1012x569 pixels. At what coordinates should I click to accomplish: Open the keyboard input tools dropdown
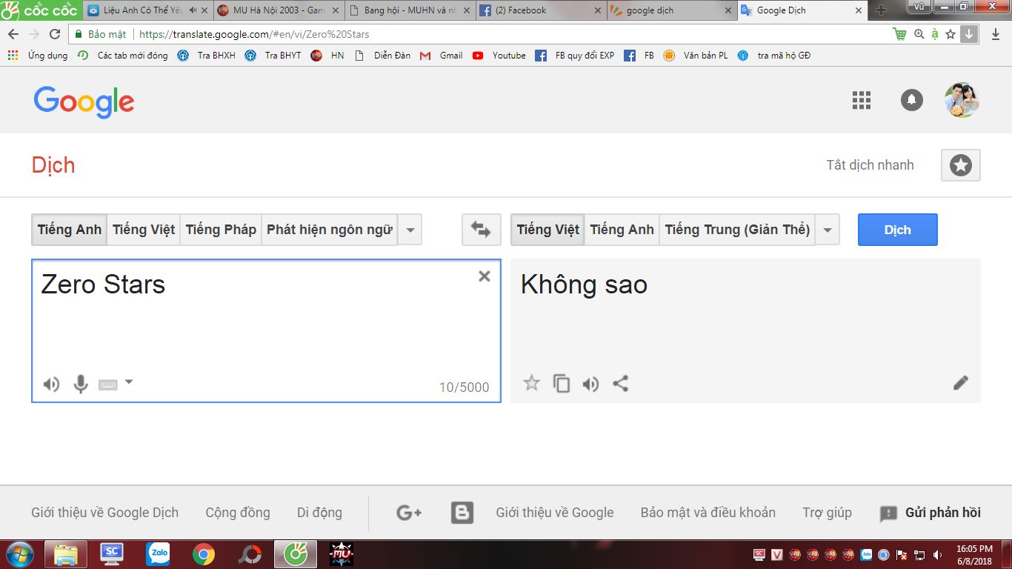[128, 382]
